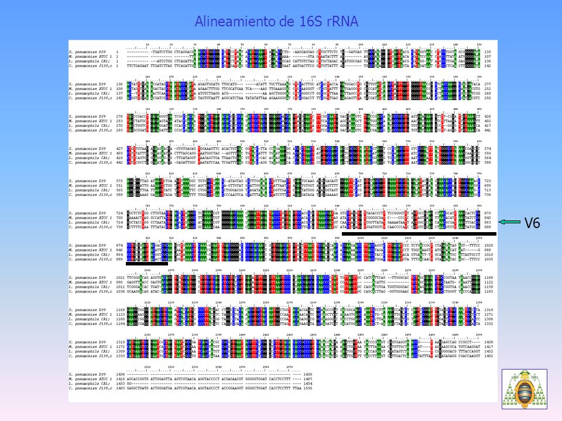Click start position number 874
The height and width of the screenshot is (421, 562).
point(119,245)
